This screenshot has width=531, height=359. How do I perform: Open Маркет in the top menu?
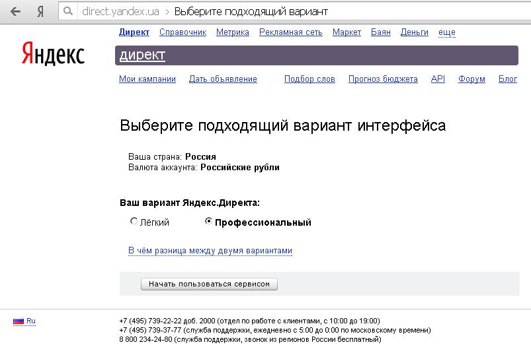pos(347,32)
